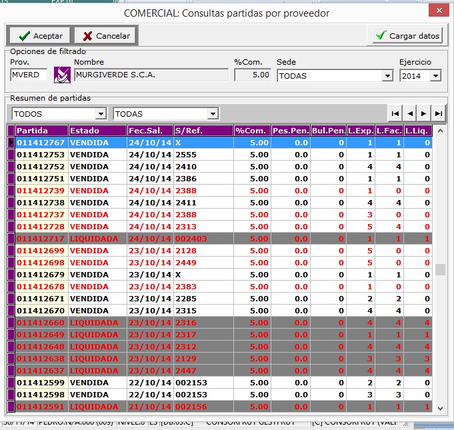The height and width of the screenshot is (430, 454).
Task: Click the supplier search icon beside Prov. field
Action: pyautogui.click(x=62, y=75)
